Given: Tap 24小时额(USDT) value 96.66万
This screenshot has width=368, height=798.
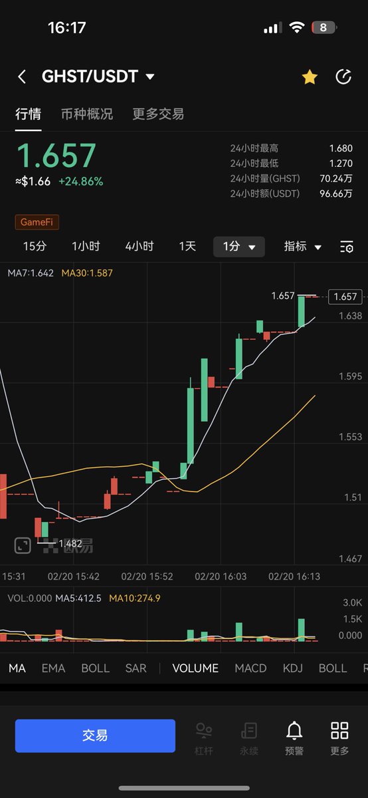Looking at the screenshot, I should [x=337, y=194].
